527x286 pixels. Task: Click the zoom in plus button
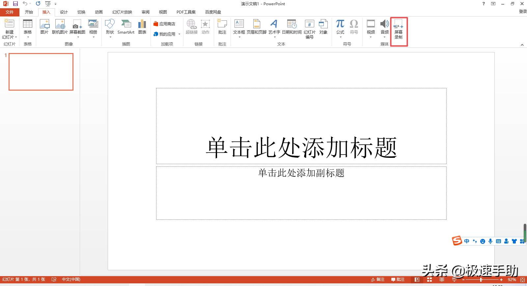tap(501, 279)
